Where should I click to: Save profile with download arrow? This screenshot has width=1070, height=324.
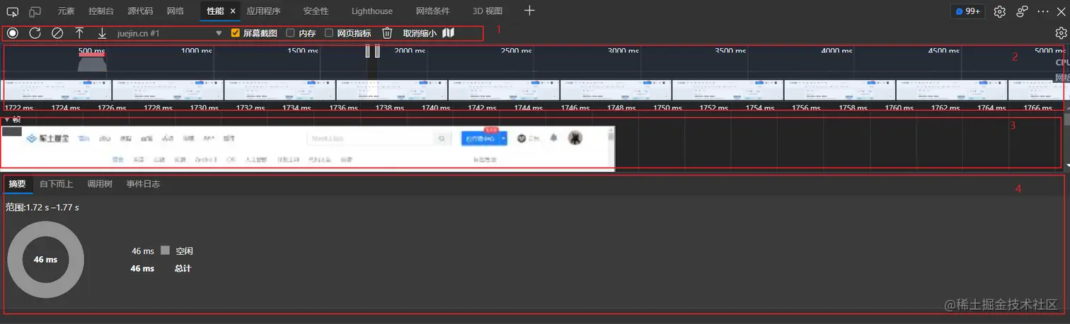click(x=102, y=33)
